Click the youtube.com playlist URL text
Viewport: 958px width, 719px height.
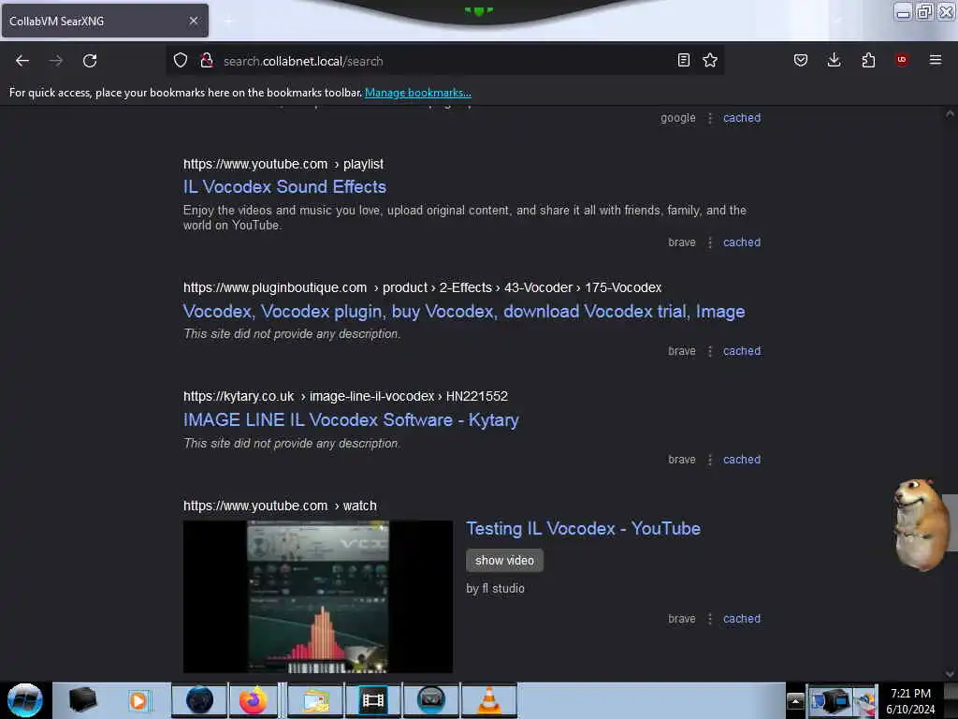[x=283, y=164]
